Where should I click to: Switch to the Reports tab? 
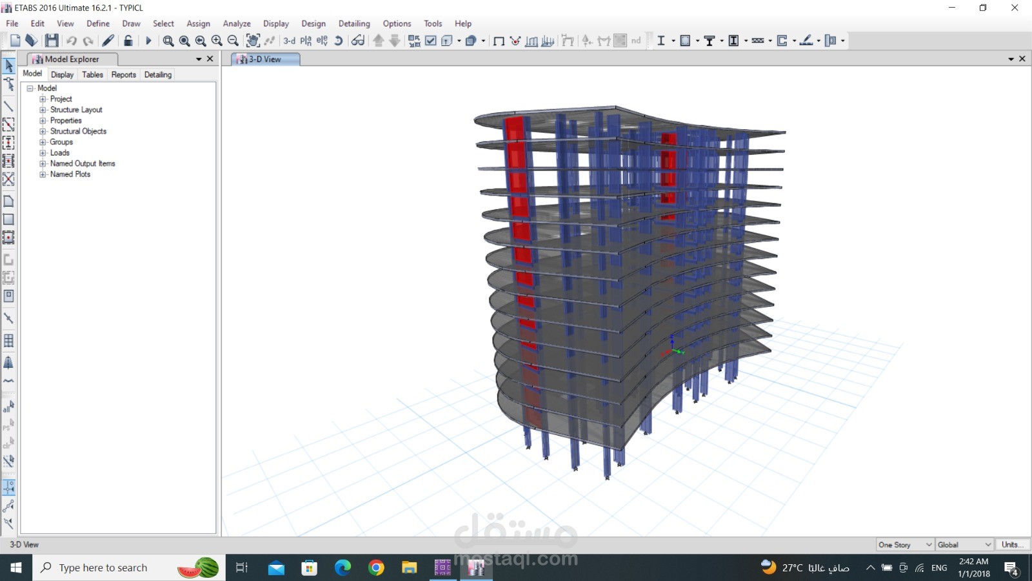123,74
